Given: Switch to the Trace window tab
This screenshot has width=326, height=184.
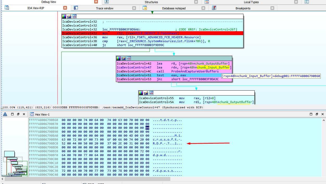Looking at the screenshot, I should point(105,8).
